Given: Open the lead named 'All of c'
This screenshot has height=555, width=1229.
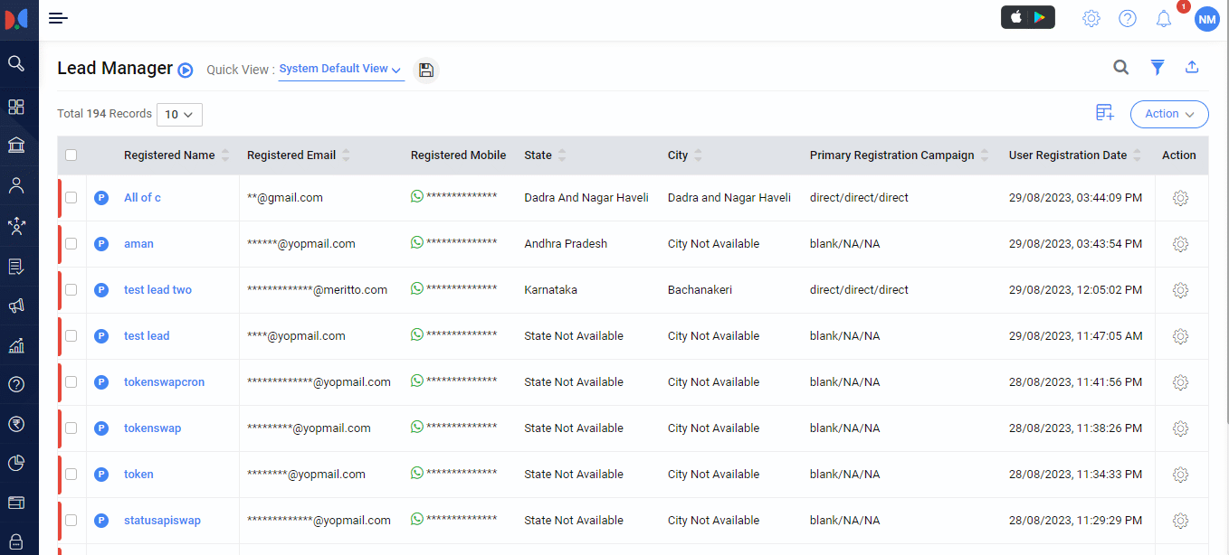Looking at the screenshot, I should 142,197.
